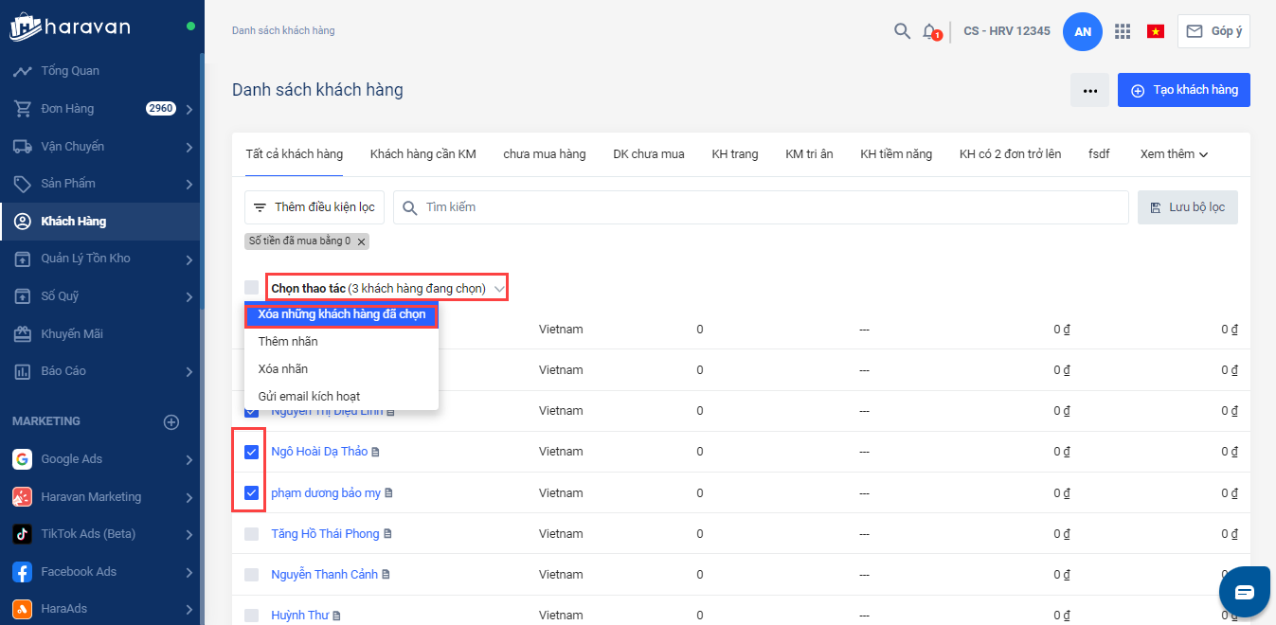Click the AN user avatar

click(x=1083, y=31)
